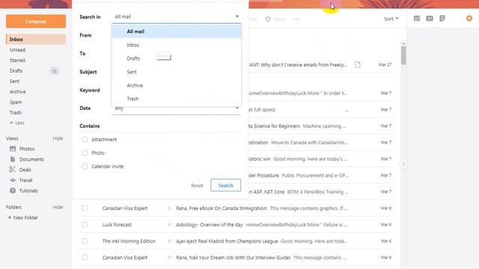Click Reset in the search form

coord(197,185)
